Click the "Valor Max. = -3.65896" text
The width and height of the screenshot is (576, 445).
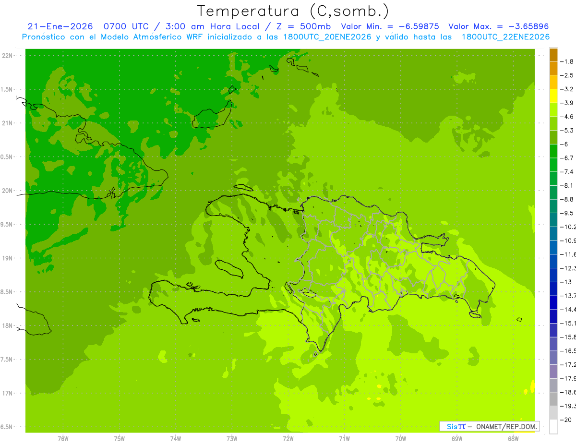498,26
